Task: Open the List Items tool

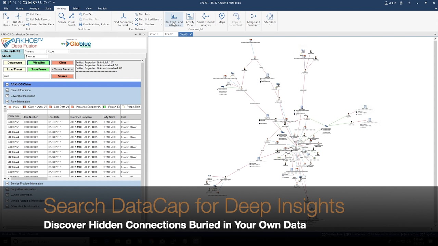Action: pos(7,19)
